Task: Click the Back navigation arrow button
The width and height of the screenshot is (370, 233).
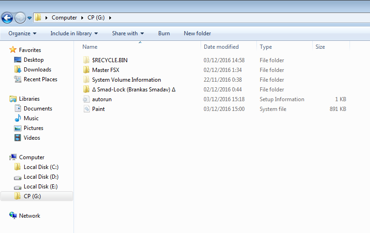Action: pos(7,18)
